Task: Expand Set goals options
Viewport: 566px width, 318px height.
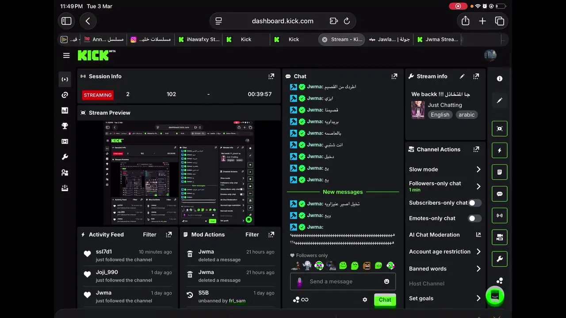Action: (478, 298)
